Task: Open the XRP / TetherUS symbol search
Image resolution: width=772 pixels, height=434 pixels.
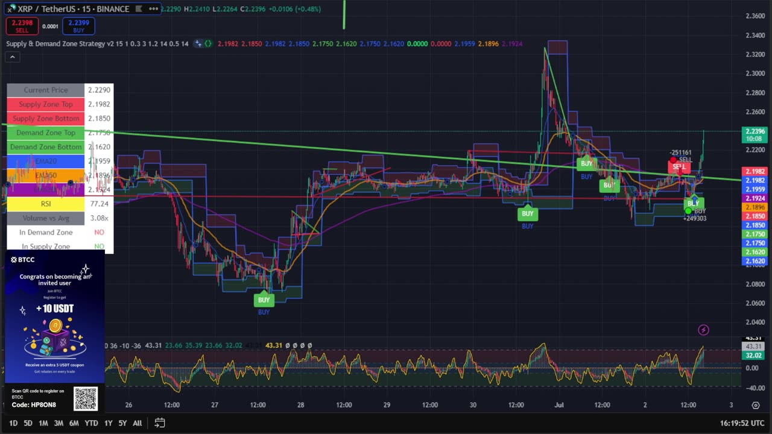Action: (73, 8)
